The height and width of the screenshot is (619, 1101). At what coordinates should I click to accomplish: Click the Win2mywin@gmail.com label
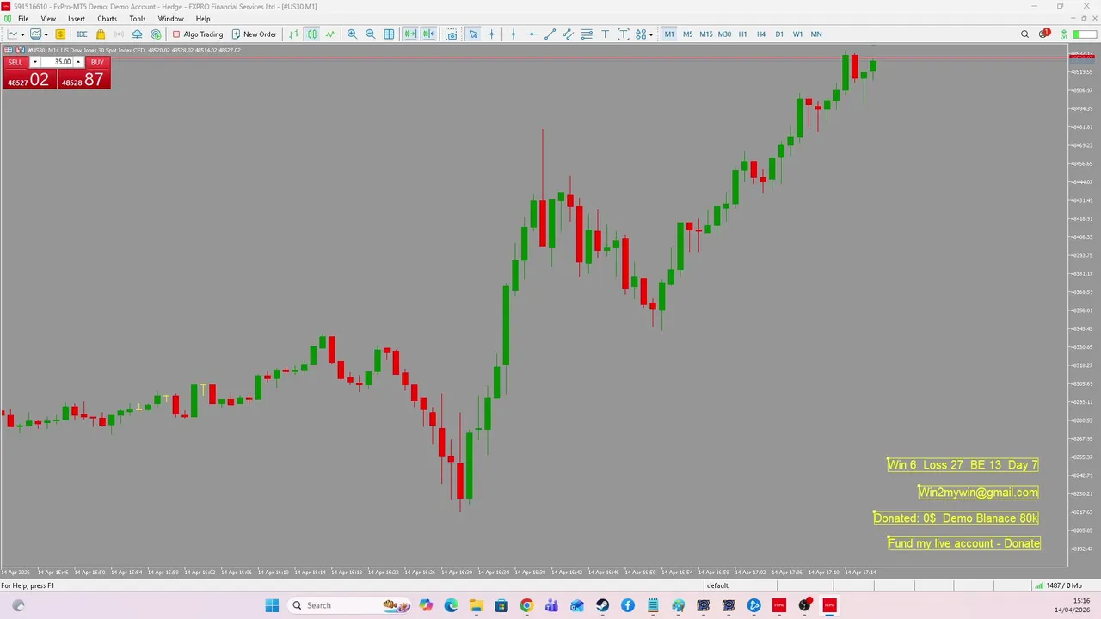click(x=978, y=493)
